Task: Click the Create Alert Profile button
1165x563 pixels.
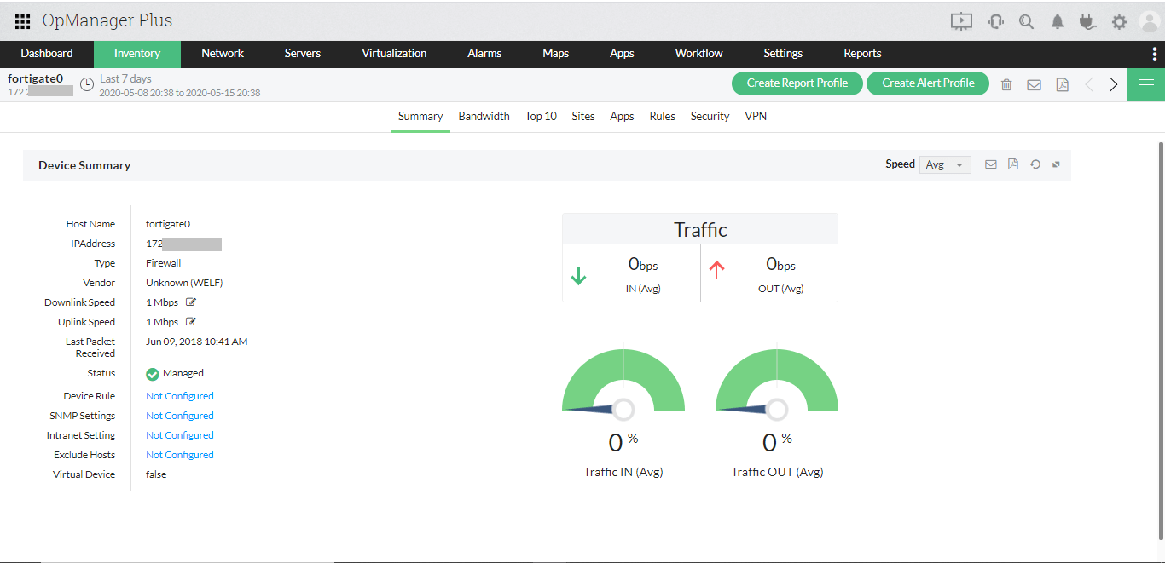Action: point(927,83)
